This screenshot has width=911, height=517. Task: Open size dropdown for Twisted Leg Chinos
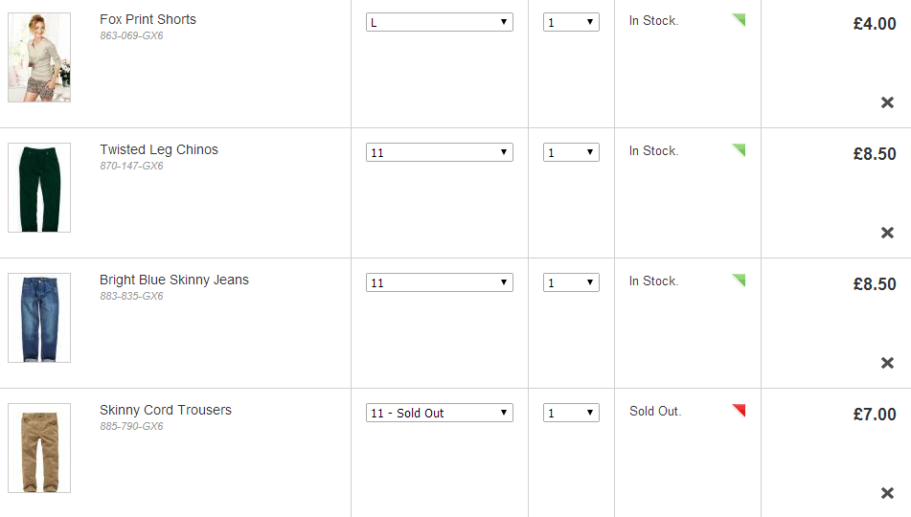pyautogui.click(x=440, y=152)
